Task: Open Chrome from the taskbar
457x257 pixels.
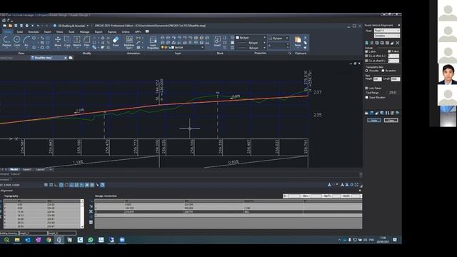Action: tap(49, 240)
